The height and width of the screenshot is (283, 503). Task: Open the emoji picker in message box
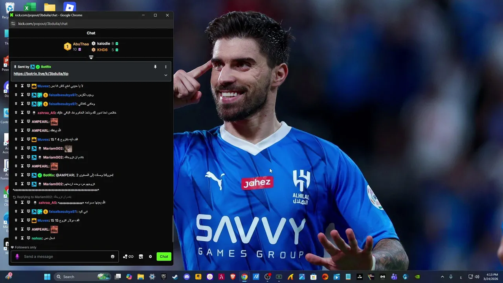pos(112,257)
